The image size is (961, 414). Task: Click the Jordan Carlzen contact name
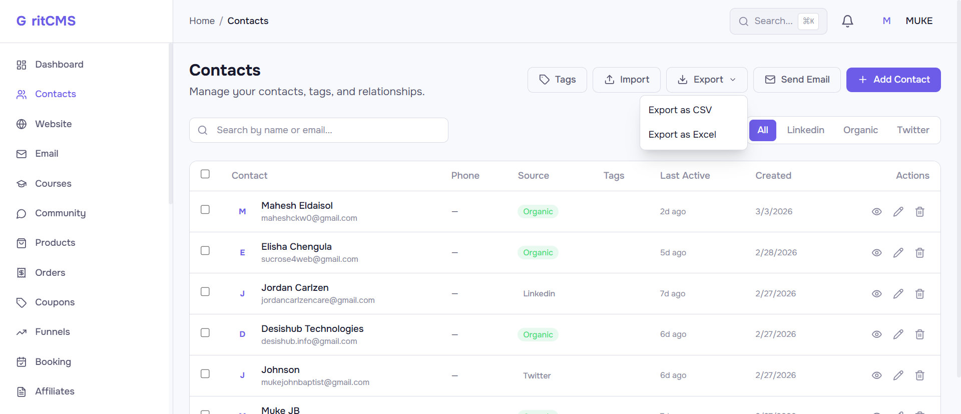[x=295, y=288]
